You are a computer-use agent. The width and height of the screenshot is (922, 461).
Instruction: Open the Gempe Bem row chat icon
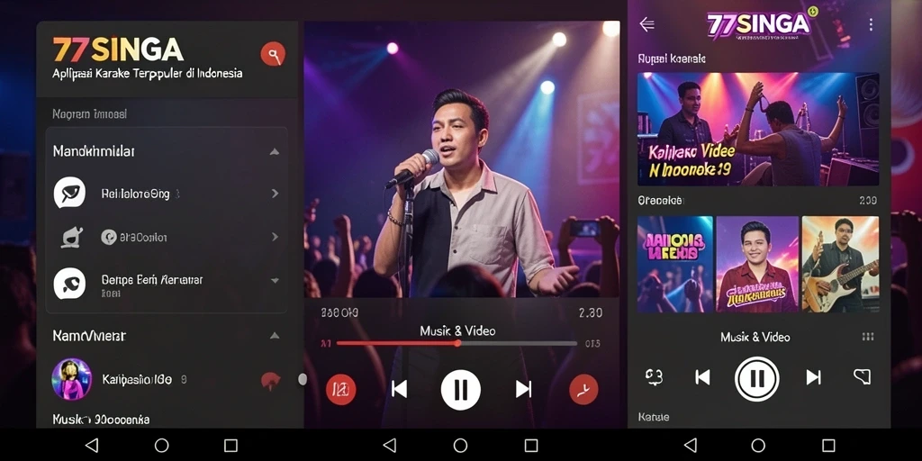point(69,284)
